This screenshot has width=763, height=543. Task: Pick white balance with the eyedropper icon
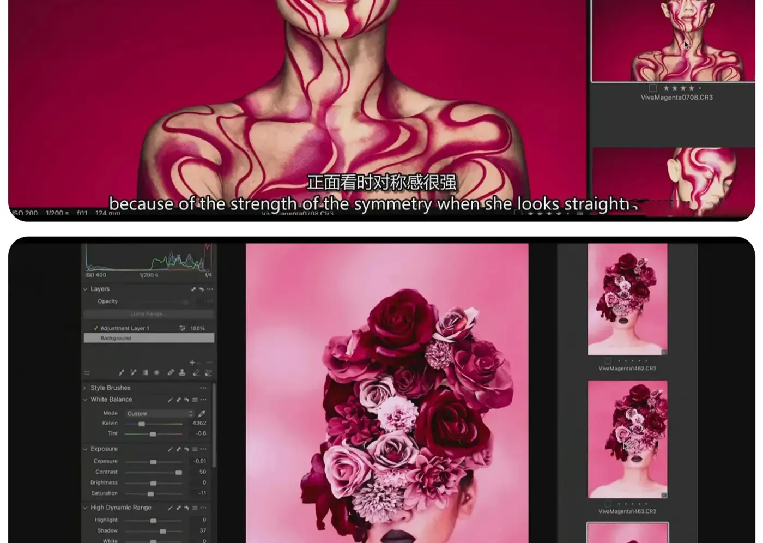[x=202, y=413]
